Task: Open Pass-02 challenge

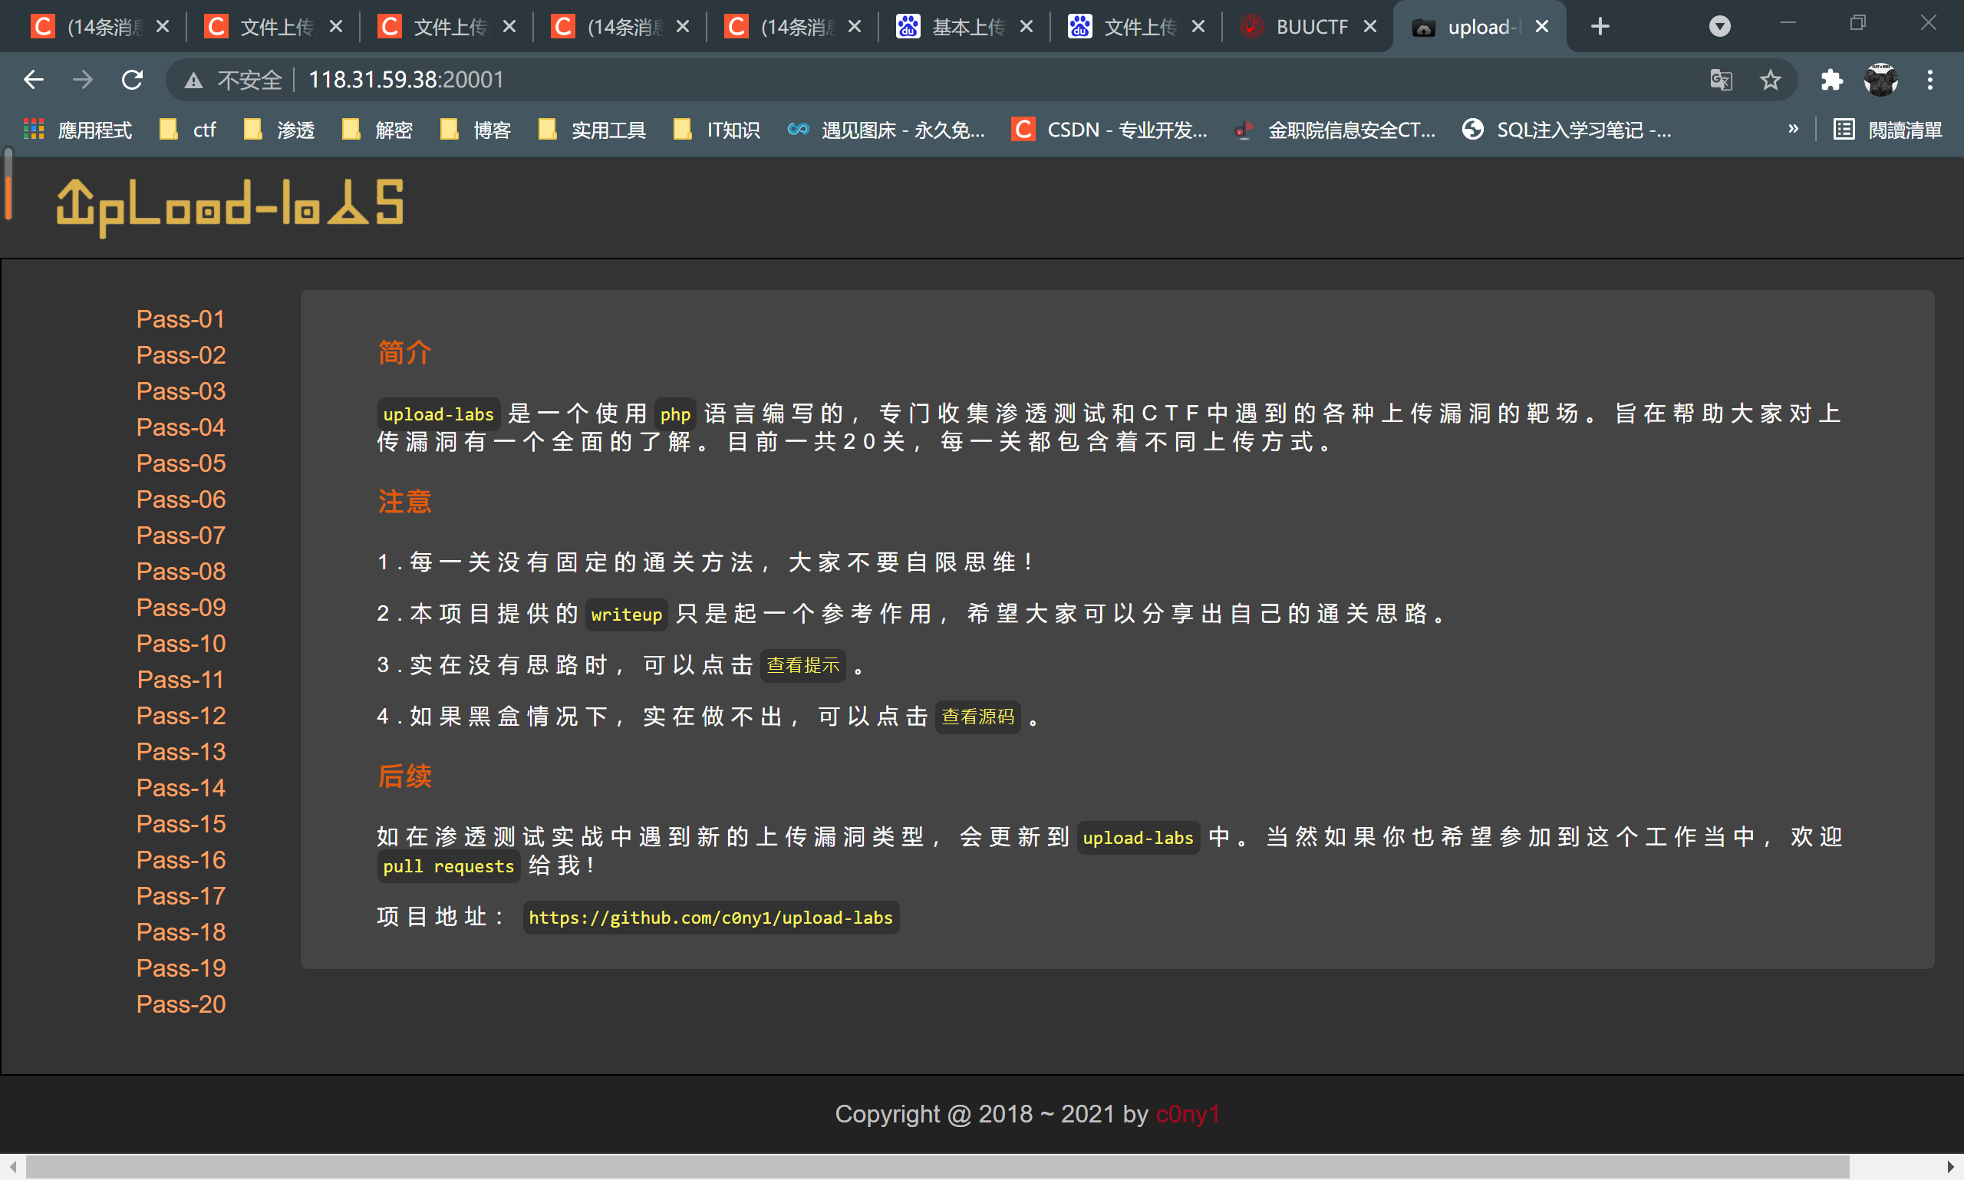Action: (x=180, y=354)
